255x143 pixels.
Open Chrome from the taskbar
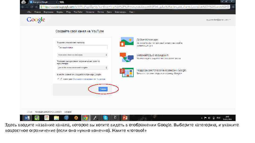pyautogui.click(x=86, y=118)
